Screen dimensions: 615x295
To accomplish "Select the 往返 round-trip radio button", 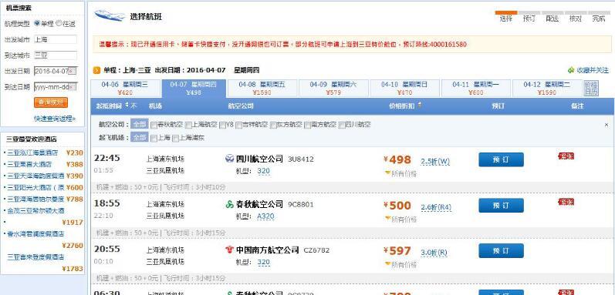I will point(59,23).
